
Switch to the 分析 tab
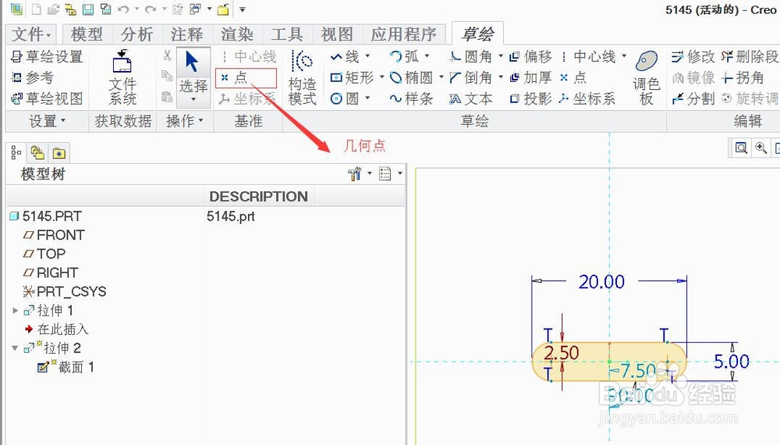coord(136,34)
